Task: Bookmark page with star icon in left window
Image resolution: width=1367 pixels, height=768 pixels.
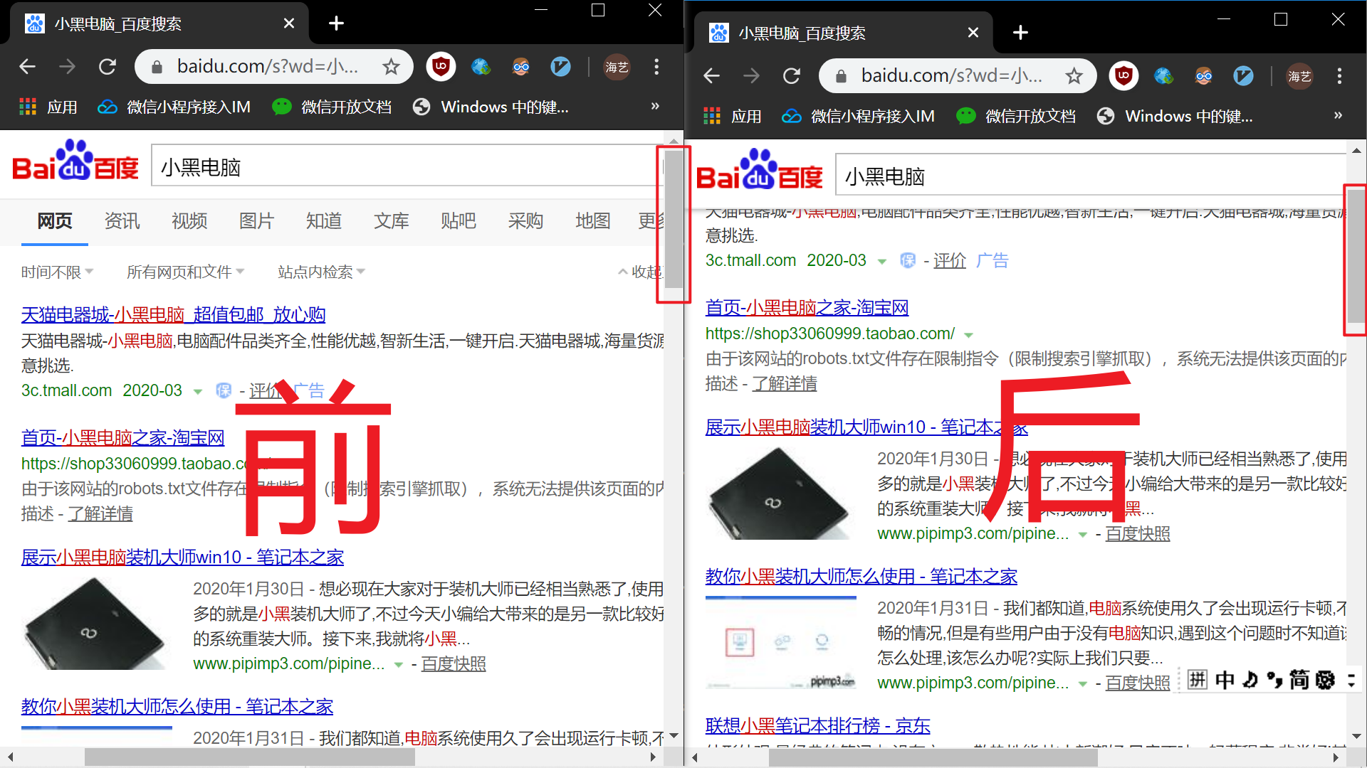Action: pyautogui.click(x=391, y=67)
